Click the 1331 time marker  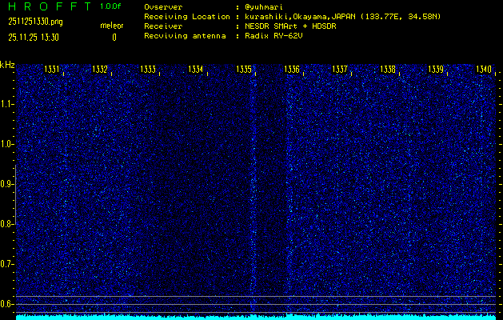52,70
